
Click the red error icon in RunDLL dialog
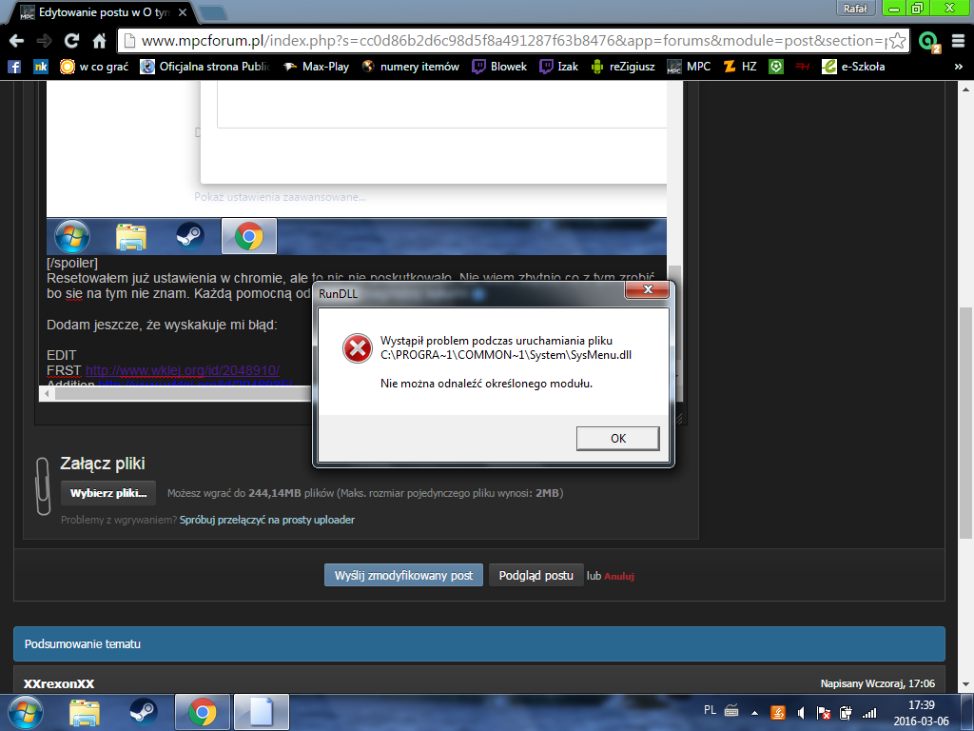[358, 348]
